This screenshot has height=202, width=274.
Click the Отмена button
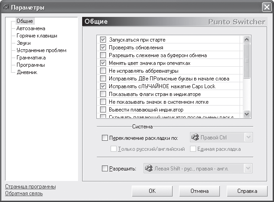pos(199,191)
